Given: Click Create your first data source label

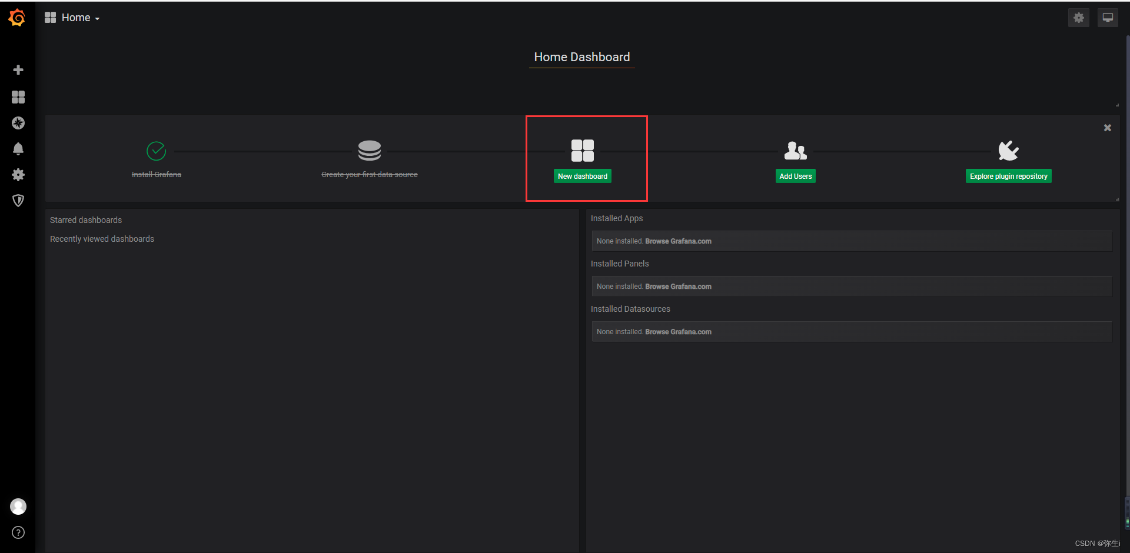Looking at the screenshot, I should point(370,175).
